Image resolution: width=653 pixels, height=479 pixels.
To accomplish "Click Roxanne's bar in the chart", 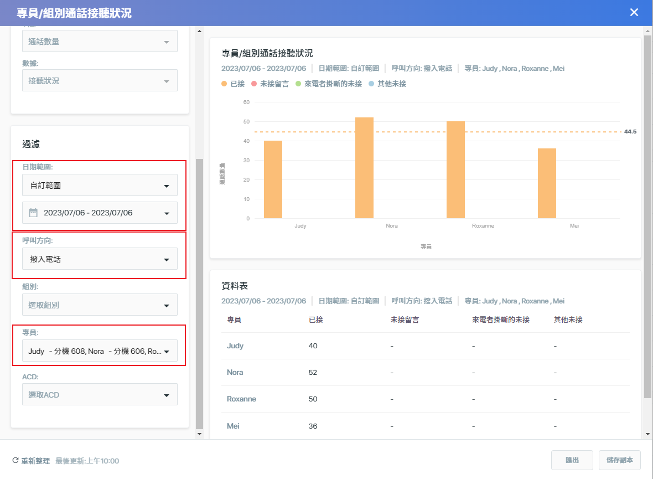I will 455,169.
